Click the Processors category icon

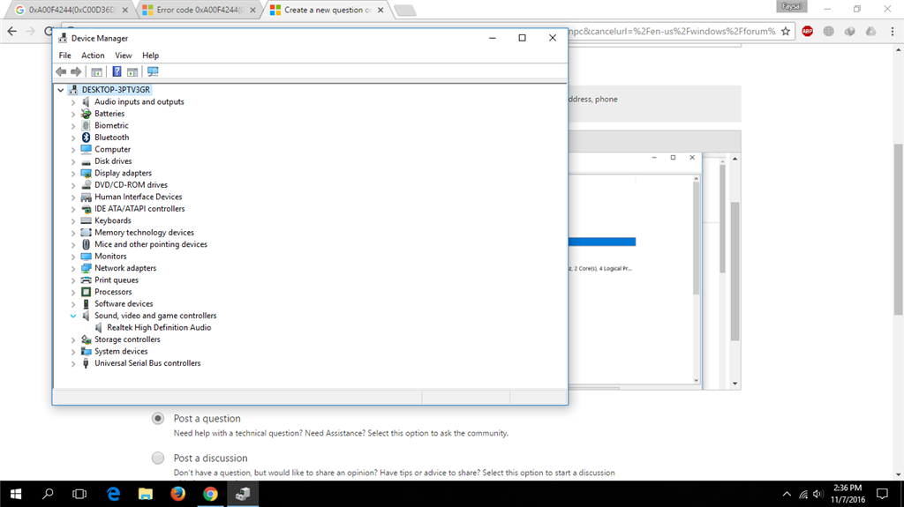[x=86, y=292]
